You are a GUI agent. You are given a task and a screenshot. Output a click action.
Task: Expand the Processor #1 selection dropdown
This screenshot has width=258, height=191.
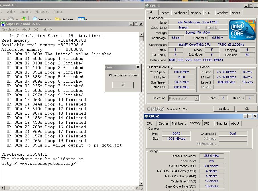tap(196, 98)
